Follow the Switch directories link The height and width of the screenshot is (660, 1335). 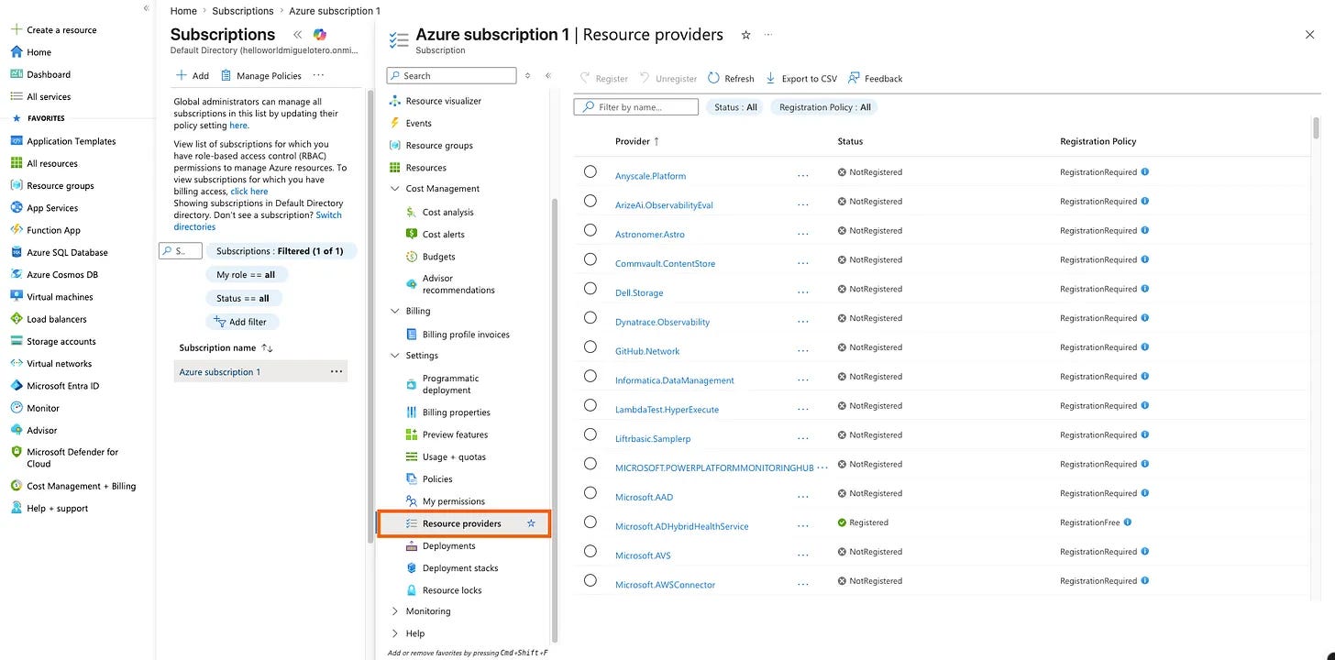[258, 221]
